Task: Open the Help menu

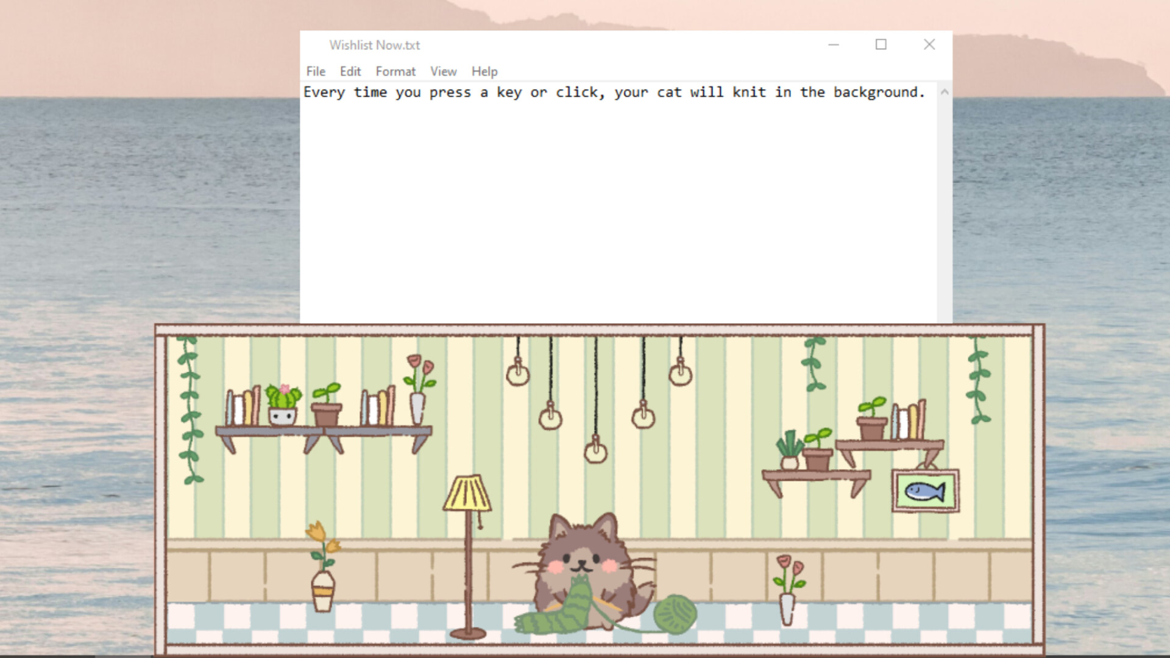Action: (x=484, y=71)
